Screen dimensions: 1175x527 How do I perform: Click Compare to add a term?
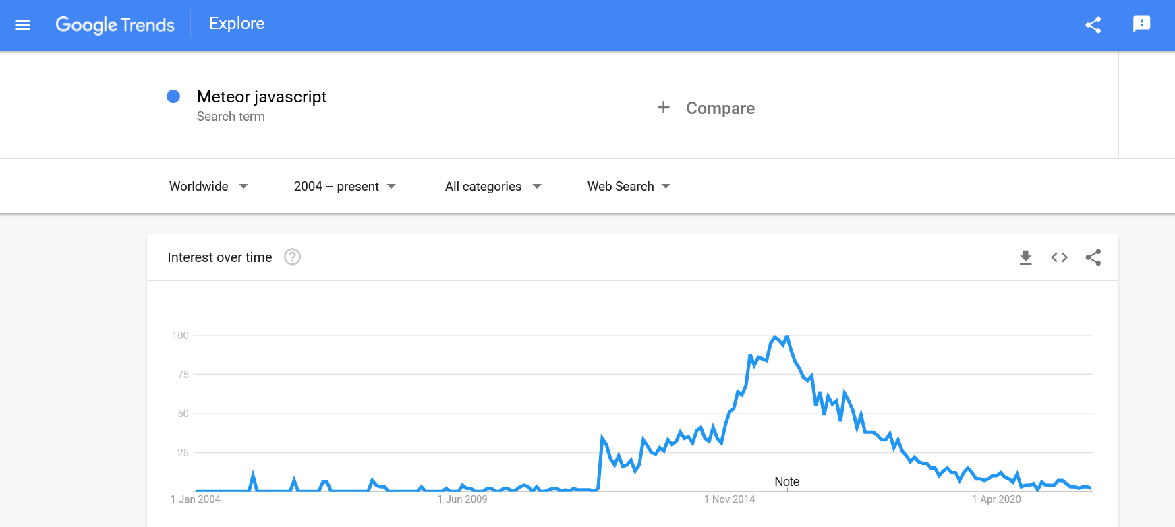tap(720, 108)
